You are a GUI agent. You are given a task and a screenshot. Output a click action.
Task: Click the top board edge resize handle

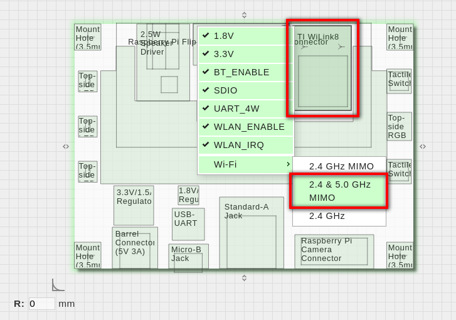click(244, 15)
